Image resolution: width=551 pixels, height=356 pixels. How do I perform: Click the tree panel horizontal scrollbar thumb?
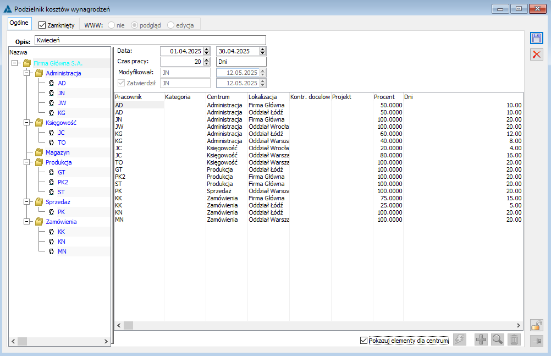[23, 341]
